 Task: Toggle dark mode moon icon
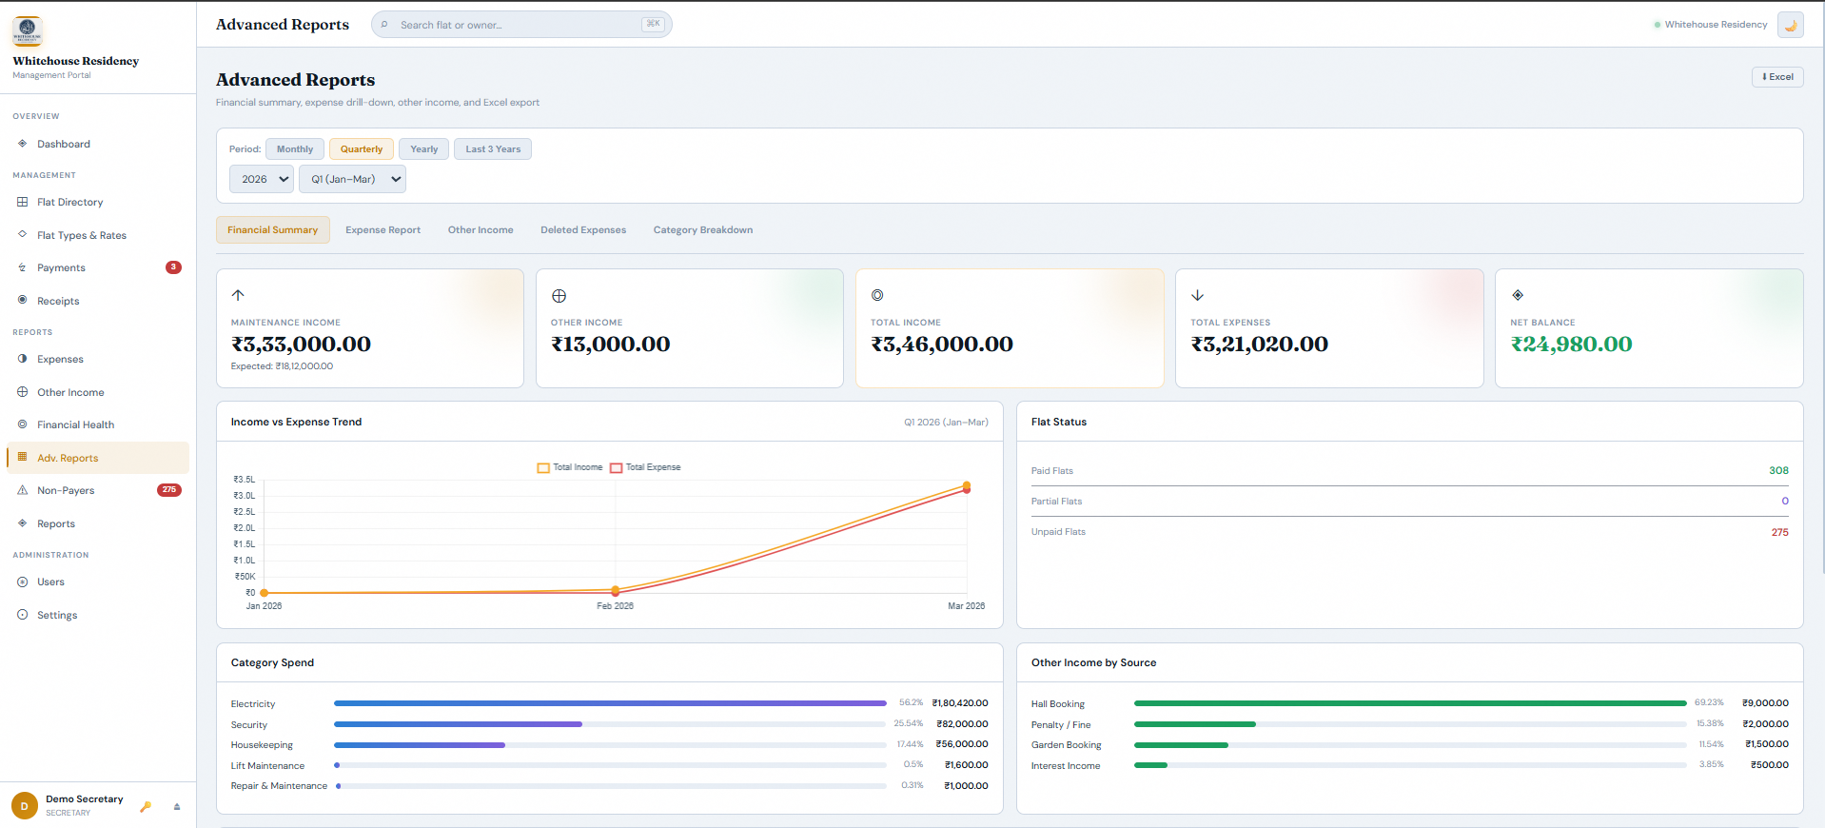pos(1790,25)
